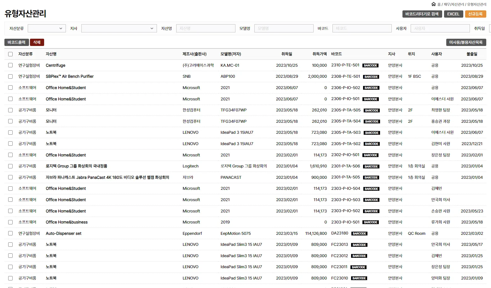Click the home icon in the breadcrumb

[433, 4]
